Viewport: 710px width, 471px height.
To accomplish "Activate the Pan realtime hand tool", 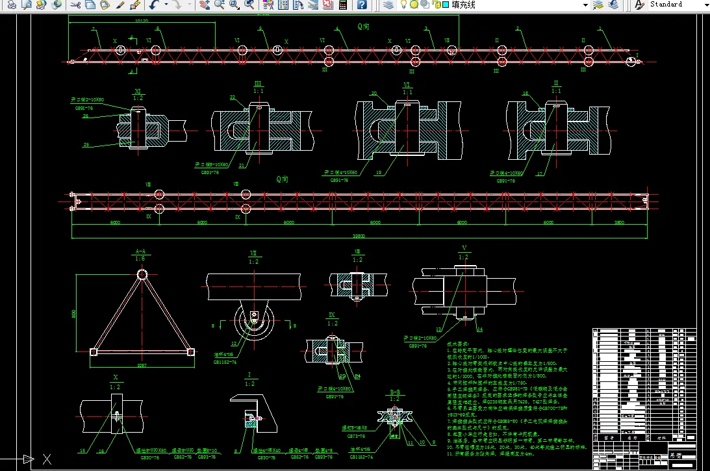I will pyautogui.click(x=204, y=5).
